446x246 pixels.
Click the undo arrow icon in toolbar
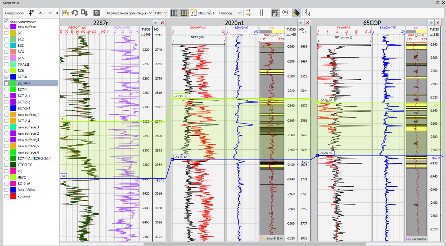coord(75,13)
